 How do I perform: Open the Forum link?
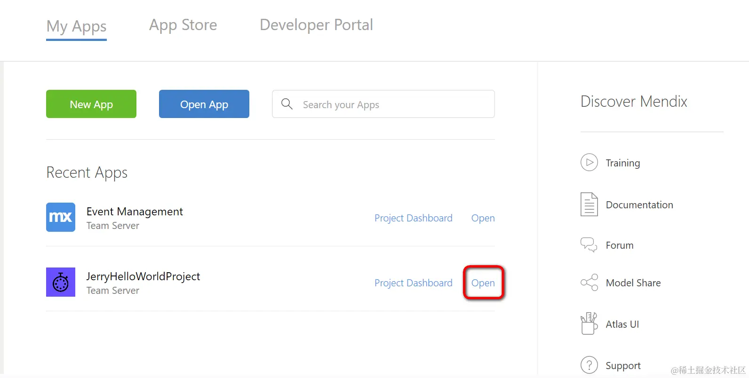coord(619,245)
